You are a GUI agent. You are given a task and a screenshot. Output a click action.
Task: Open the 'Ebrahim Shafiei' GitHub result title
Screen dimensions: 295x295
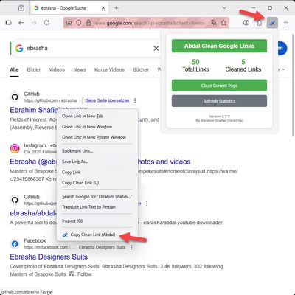click(33, 110)
